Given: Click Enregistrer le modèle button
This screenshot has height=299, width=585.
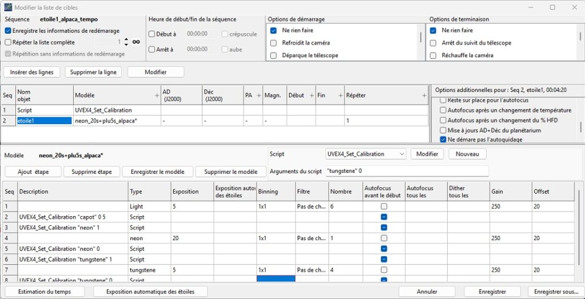Looking at the screenshot, I should pyautogui.click(x=158, y=172).
